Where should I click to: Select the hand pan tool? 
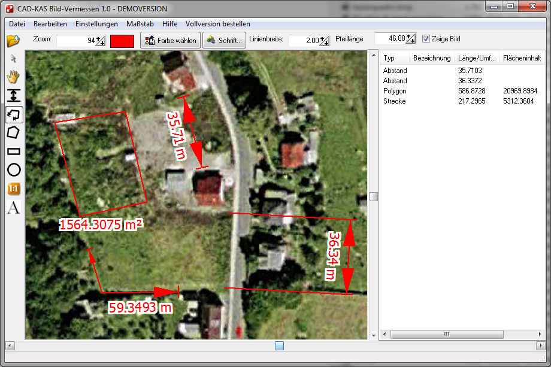[x=13, y=77]
